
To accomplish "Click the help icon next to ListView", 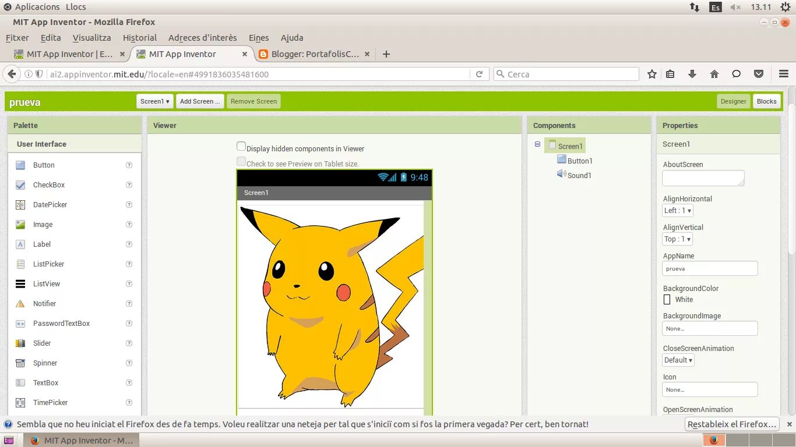I will pyautogui.click(x=129, y=284).
